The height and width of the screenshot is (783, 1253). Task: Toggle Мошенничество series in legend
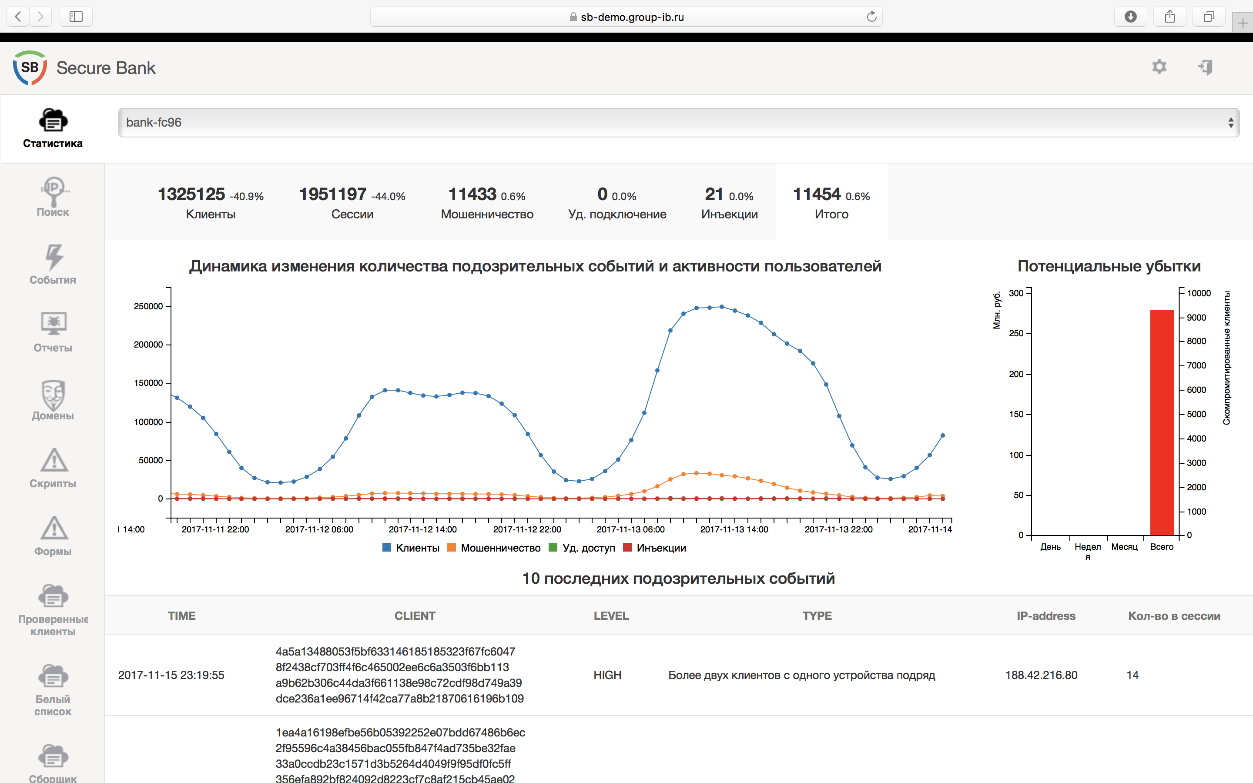point(494,548)
